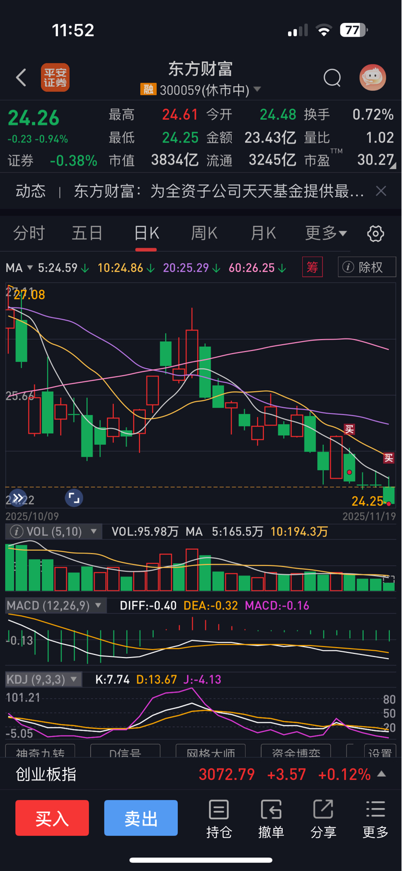Select the 资金博弈 indicator button
Viewport: 402px width, 871px height.
click(x=296, y=751)
